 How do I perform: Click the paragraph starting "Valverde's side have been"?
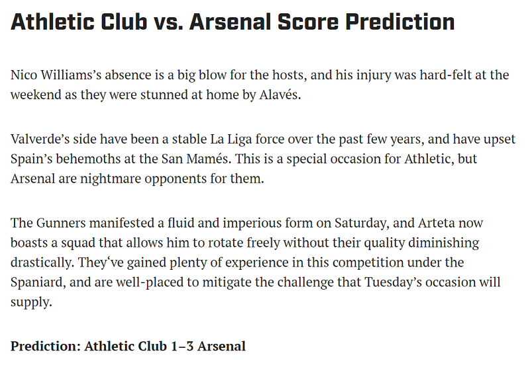pyautogui.click(x=262, y=159)
